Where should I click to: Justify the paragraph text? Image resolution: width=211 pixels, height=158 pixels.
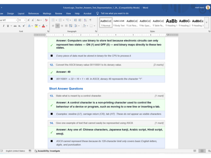(x=66, y=26)
